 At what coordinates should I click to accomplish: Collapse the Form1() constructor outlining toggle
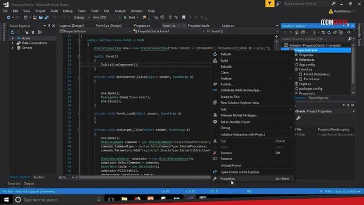79,56
